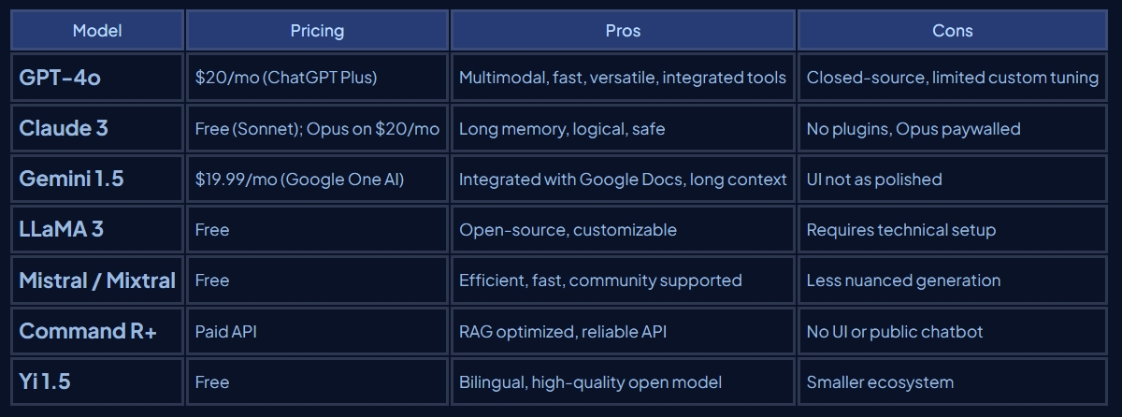Click the Cons column header

pyautogui.click(x=952, y=31)
